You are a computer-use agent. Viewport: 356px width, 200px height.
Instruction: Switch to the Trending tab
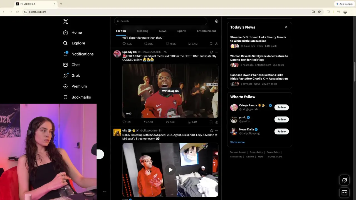click(x=142, y=31)
